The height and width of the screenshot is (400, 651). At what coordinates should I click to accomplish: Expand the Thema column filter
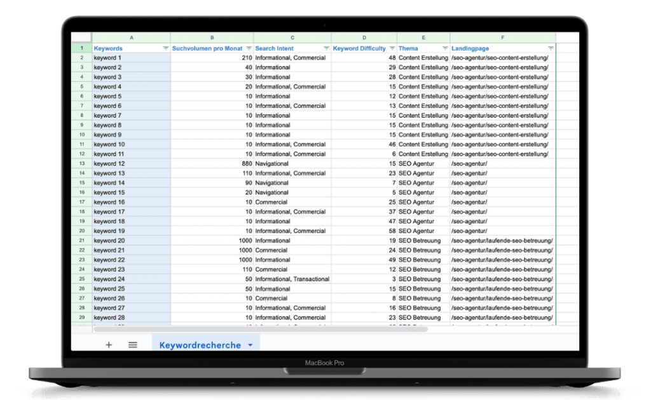pyautogui.click(x=445, y=48)
